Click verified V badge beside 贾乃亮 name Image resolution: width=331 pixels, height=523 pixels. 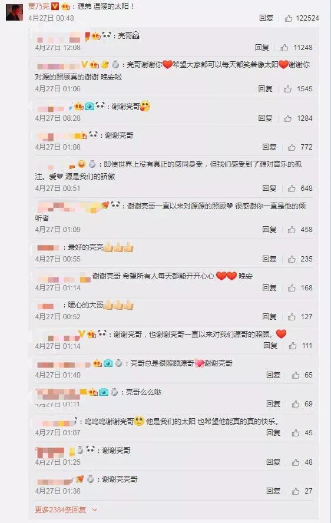(x=55, y=6)
